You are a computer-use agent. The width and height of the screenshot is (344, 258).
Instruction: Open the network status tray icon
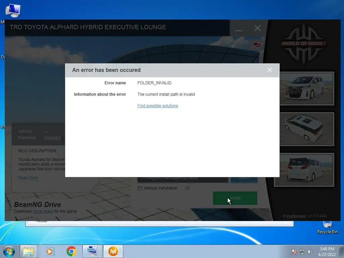coord(302,252)
